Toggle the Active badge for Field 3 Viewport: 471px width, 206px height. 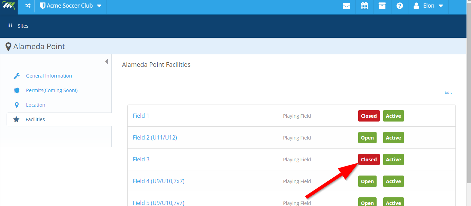point(393,160)
